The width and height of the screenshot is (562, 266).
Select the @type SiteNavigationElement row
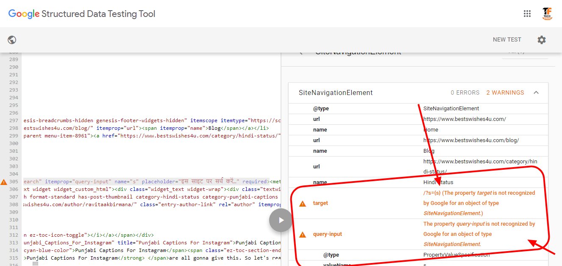coord(418,109)
